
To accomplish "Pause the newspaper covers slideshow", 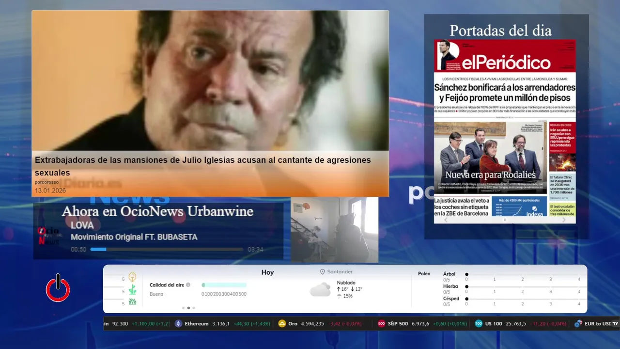I will [505, 220].
